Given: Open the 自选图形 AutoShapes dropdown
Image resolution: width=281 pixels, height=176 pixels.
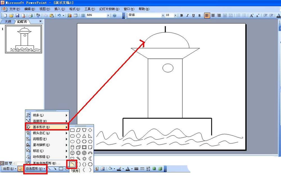Looking at the screenshot, I should tap(35, 169).
